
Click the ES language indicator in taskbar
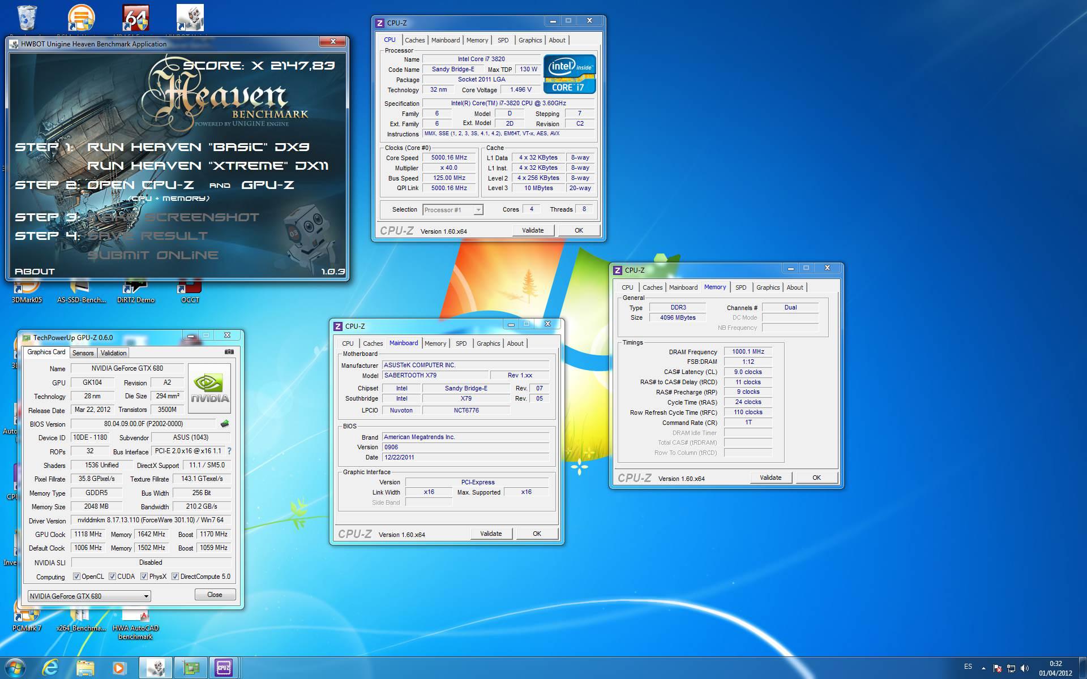tap(968, 667)
